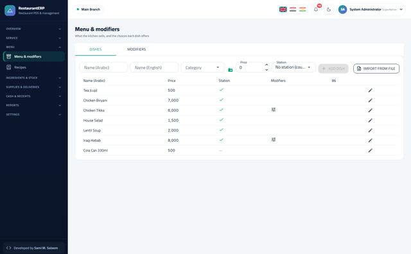Expand the Overview sidebar section

[x=33, y=29]
